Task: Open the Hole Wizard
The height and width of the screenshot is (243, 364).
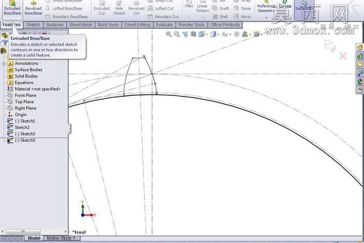Action: pyautogui.click(x=119, y=8)
